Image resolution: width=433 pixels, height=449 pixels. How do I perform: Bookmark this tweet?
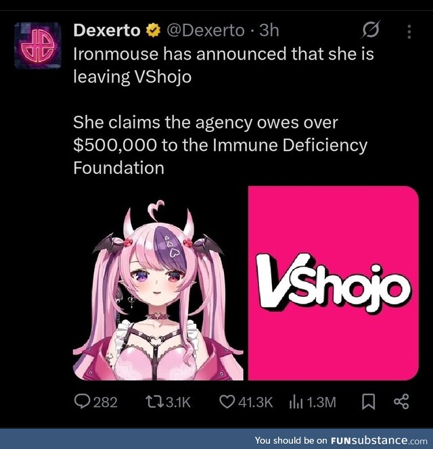tap(368, 402)
